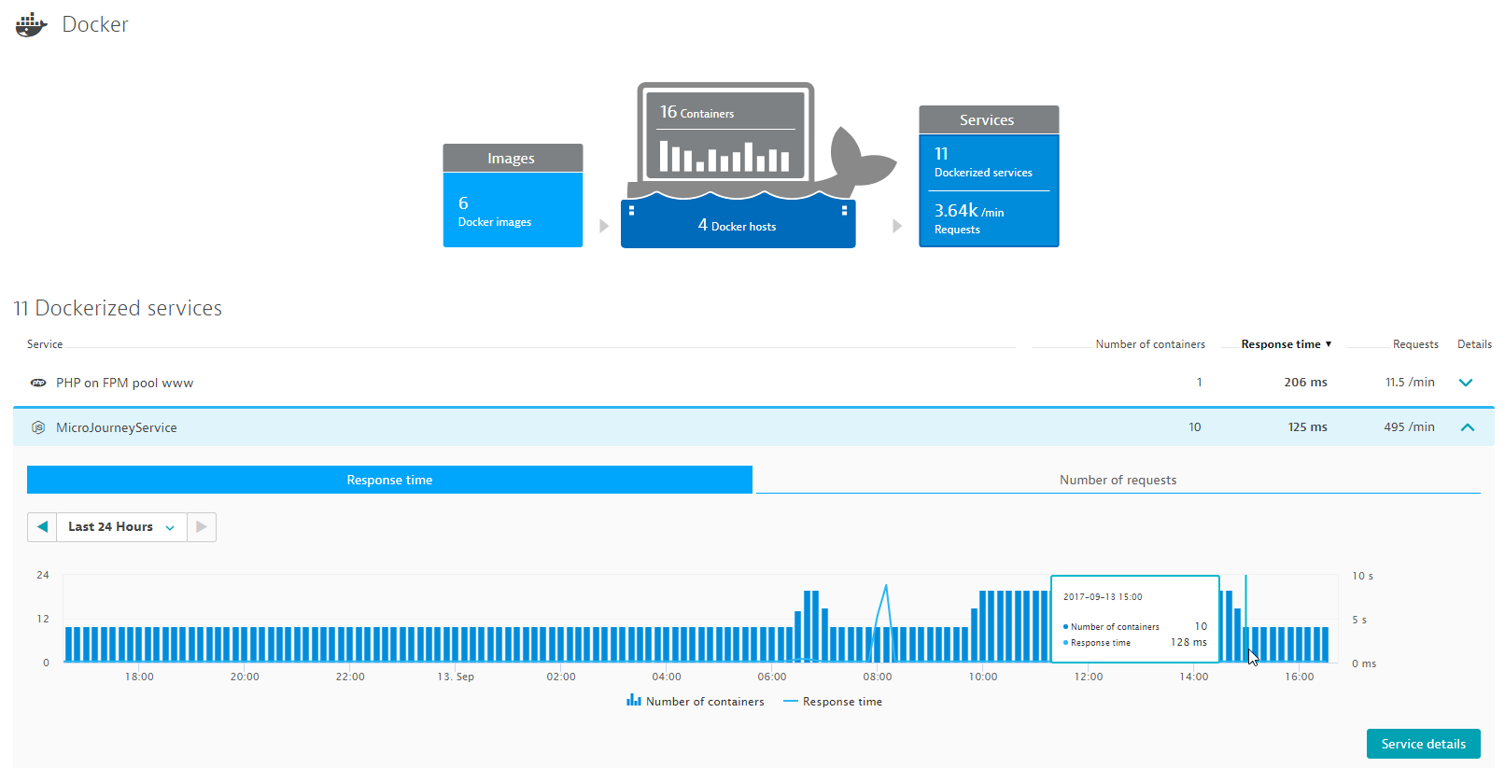The image size is (1505, 768).
Task: Sort by Requests column header
Action: 1414,344
